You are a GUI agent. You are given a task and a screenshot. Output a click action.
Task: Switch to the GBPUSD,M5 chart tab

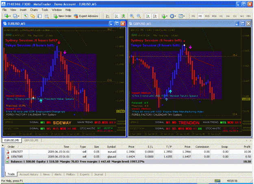[31, 140]
